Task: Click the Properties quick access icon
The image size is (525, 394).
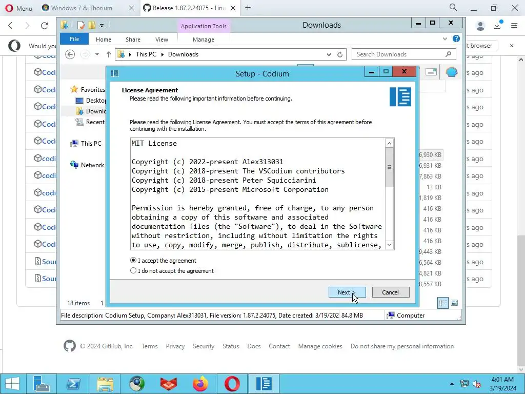Action: tap(80, 25)
